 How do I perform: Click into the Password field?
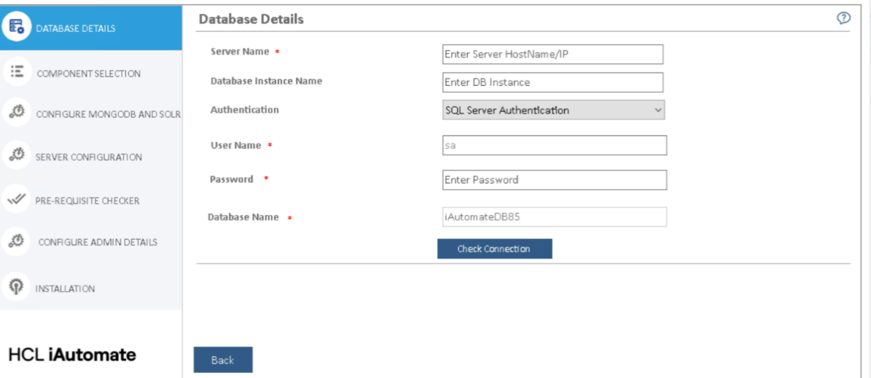554,180
